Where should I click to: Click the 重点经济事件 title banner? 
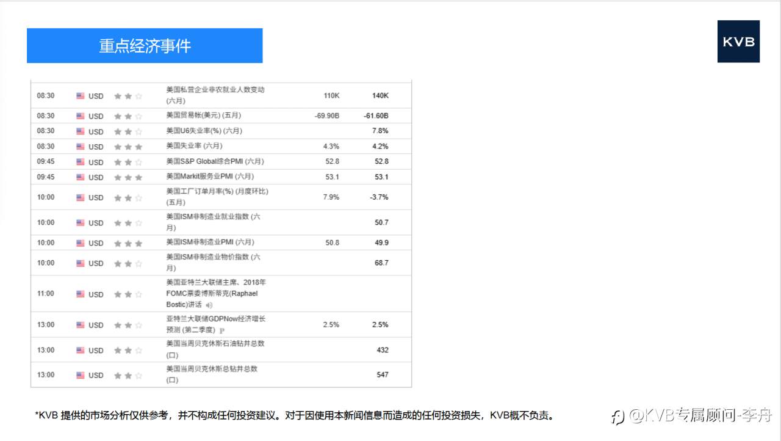click(x=145, y=46)
